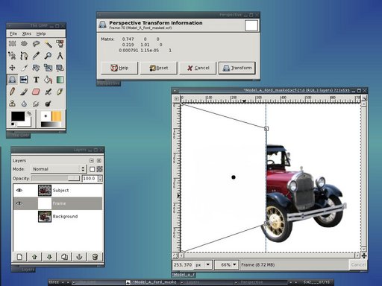Select the Fuzzy Select magic wand tool
Image resolution: width=382 pixels, height=286 pixels.
48,44
